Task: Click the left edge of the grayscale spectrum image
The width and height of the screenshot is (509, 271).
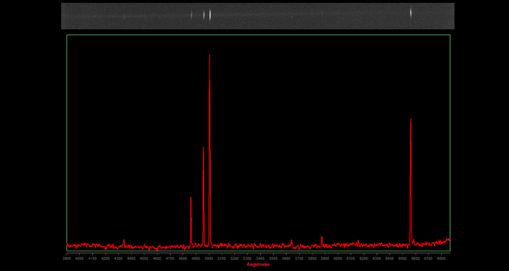Action: (x=63, y=16)
